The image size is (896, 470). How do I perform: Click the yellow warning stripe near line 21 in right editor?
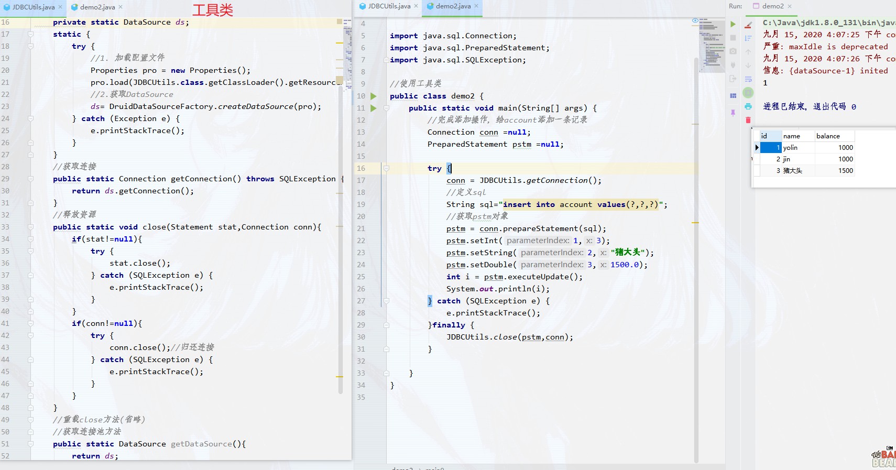point(695,223)
